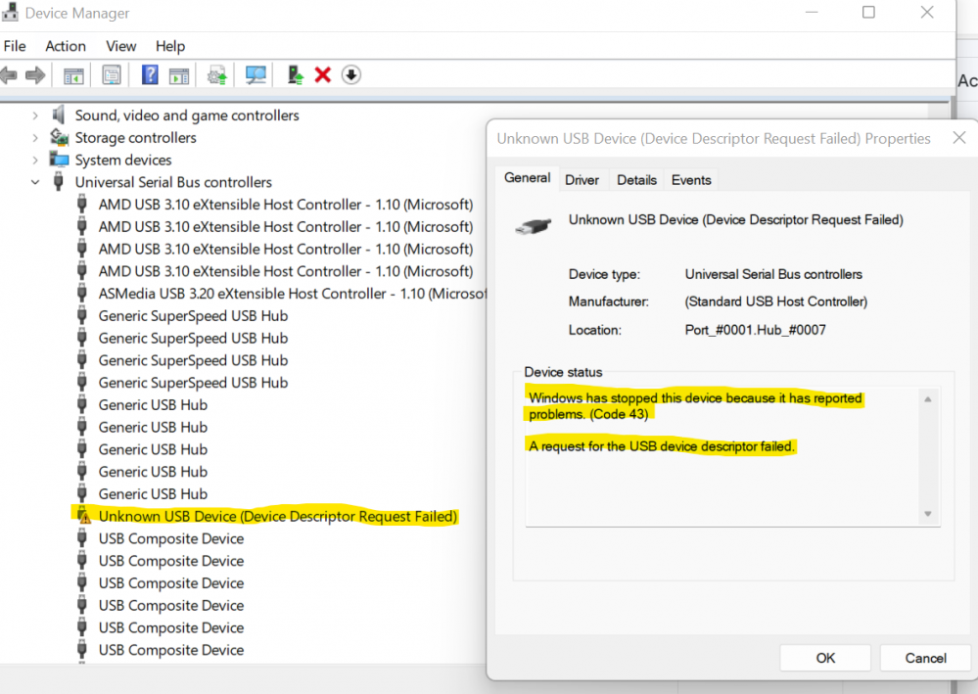Open the View menu
978x694 pixels.
[121, 46]
